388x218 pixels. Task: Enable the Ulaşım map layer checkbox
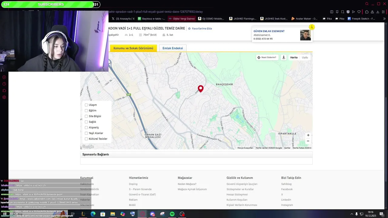point(86,105)
